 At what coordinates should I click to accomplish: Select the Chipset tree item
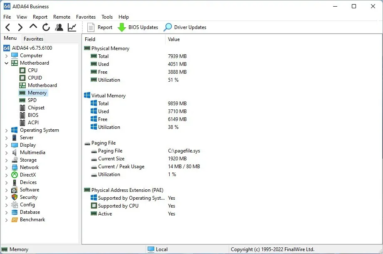point(36,108)
